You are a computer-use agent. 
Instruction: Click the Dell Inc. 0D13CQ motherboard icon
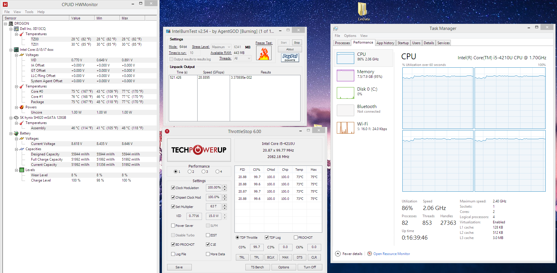coord(16,29)
